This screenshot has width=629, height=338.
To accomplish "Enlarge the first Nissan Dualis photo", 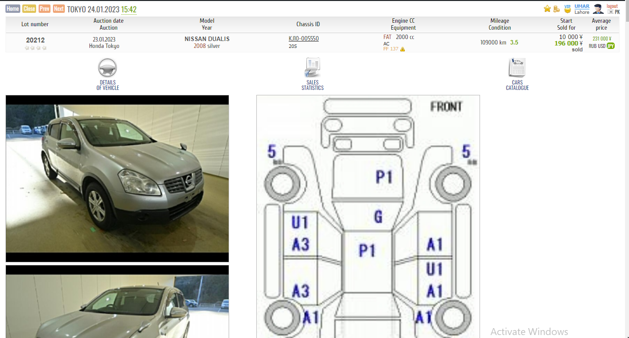I will (x=117, y=178).
